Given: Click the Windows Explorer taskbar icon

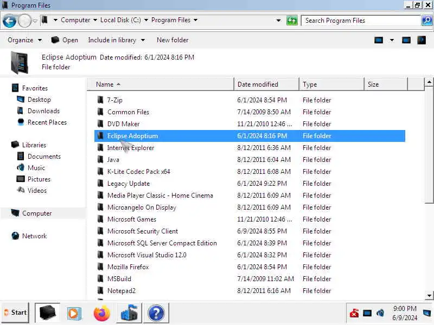Looking at the screenshot, I should (x=47, y=313).
